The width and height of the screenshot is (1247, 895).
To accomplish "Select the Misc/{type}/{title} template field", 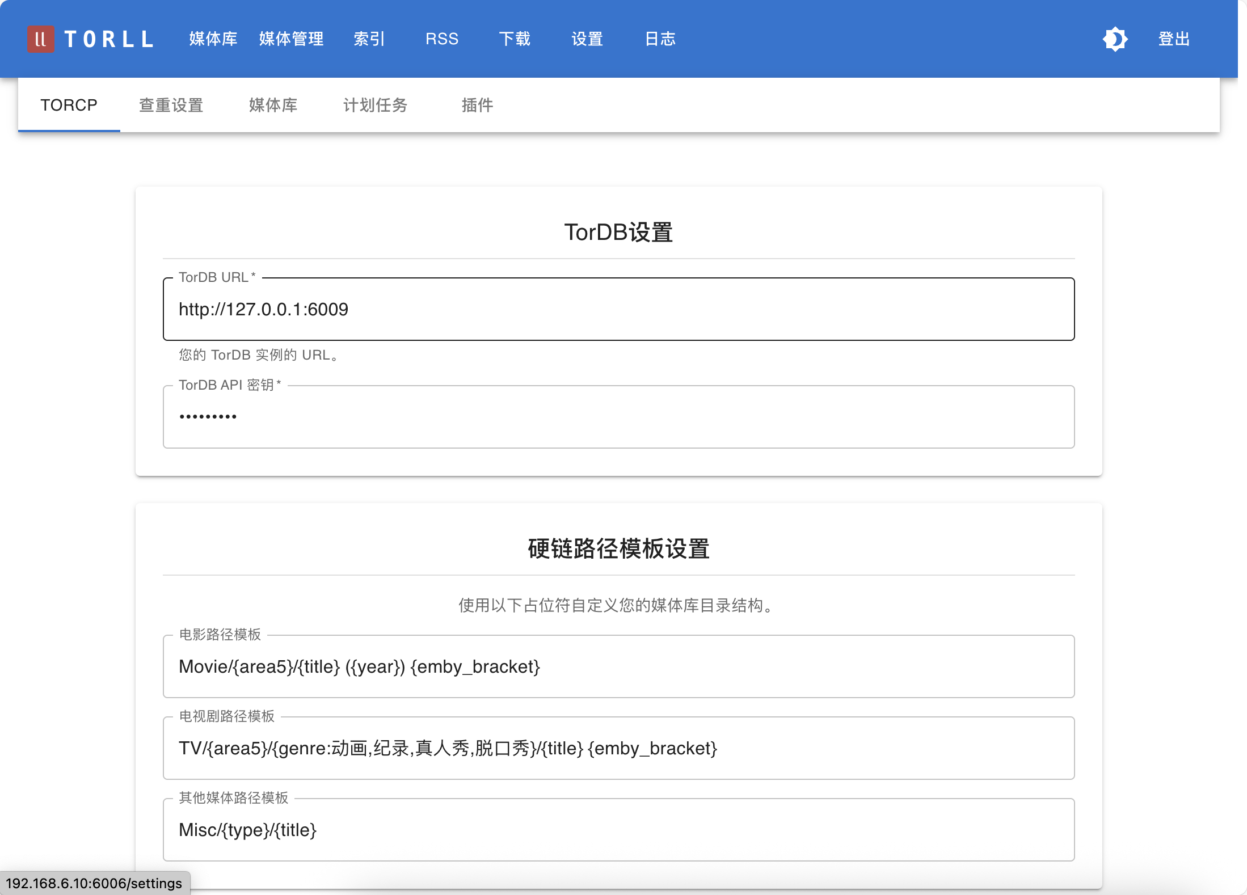I will tap(618, 830).
